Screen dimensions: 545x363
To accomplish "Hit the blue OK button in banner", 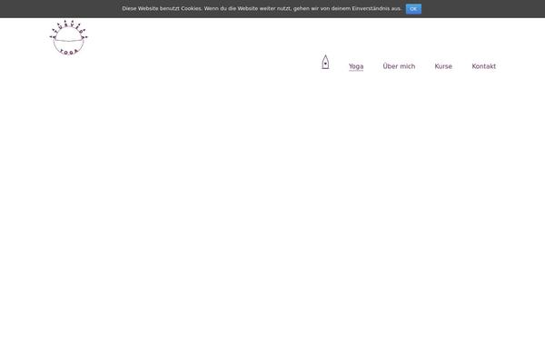I will pyautogui.click(x=413, y=8).
